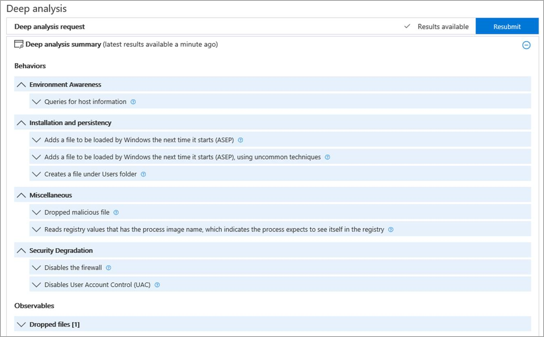Collapse the Miscellaneous section
The image size is (544, 337).
21,195
